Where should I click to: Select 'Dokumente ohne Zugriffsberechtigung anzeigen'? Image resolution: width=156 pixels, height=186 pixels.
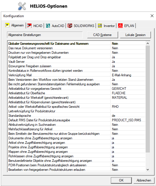coord(77,138)
